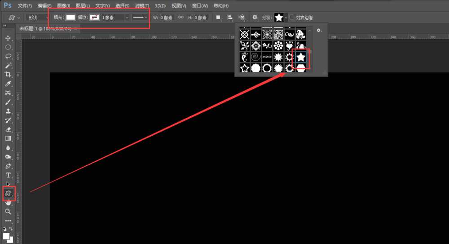449x244 pixels.
Task: Open shape picker panel gear menu
Action: coord(319,30)
